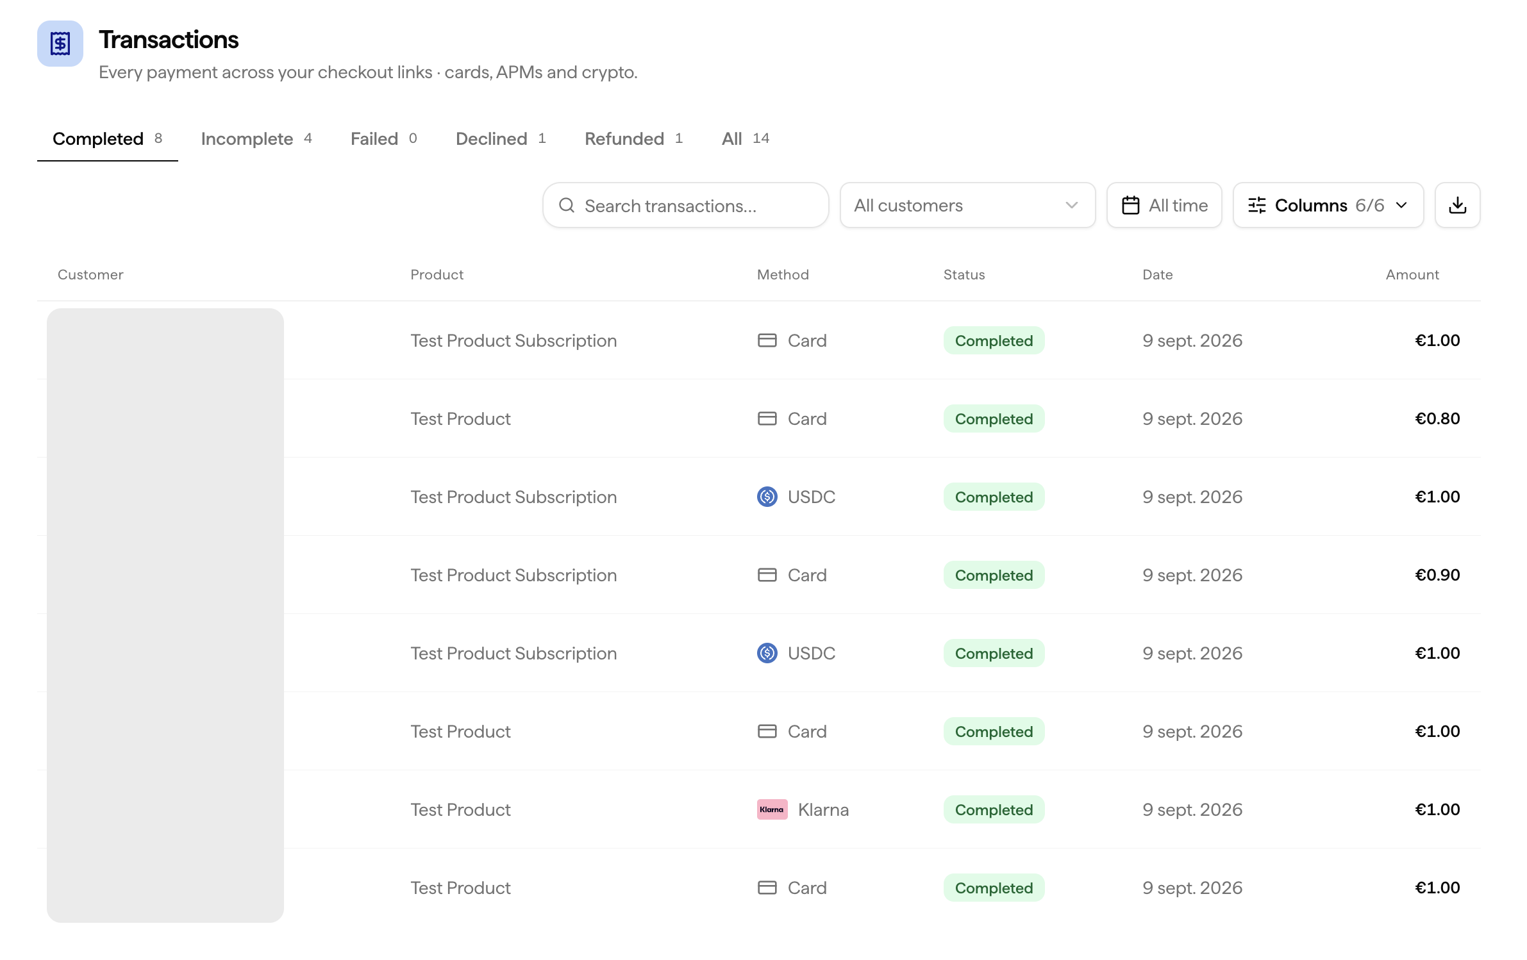The height and width of the screenshot is (960, 1527).
Task: Click the Customer column header
Action: (x=90, y=274)
